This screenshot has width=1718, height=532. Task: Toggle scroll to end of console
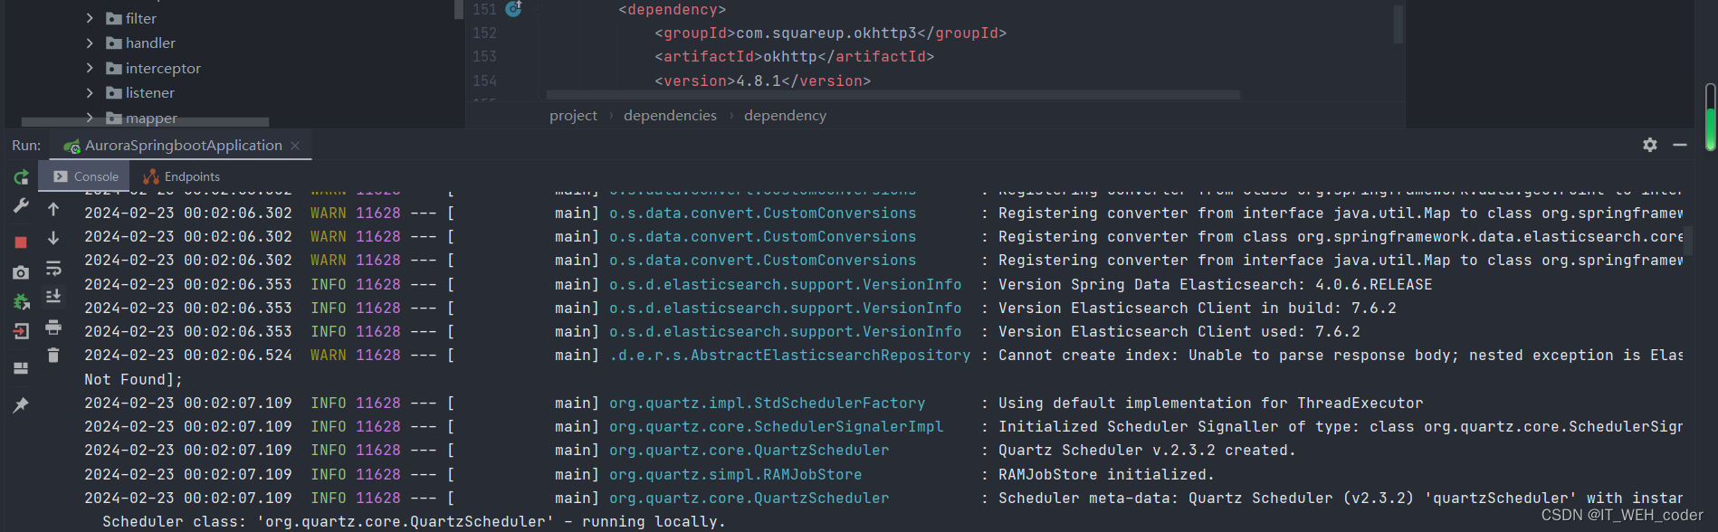pos(53,296)
